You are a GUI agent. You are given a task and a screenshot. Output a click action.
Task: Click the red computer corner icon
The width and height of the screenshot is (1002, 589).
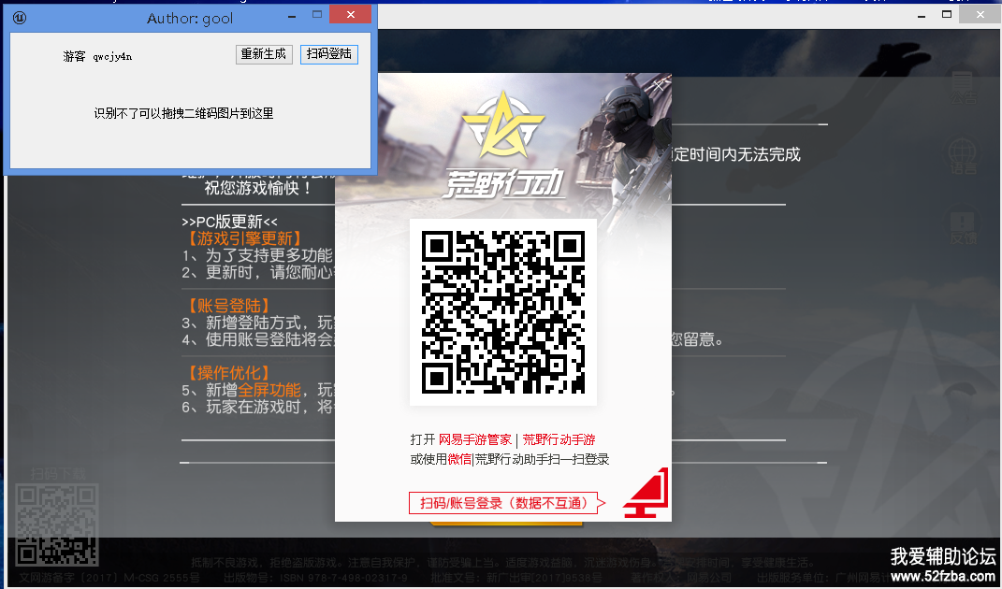coord(646,494)
